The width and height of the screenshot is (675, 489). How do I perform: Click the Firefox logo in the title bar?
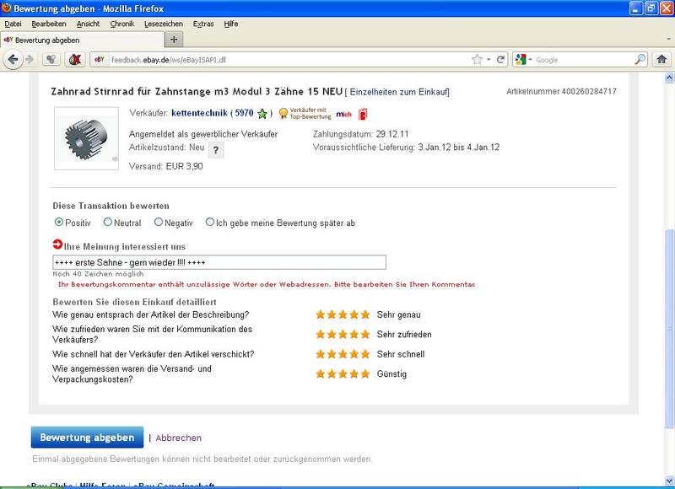coord(7,8)
